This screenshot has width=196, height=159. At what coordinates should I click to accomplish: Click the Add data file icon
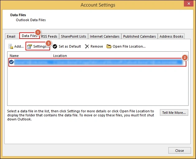pos(11,46)
